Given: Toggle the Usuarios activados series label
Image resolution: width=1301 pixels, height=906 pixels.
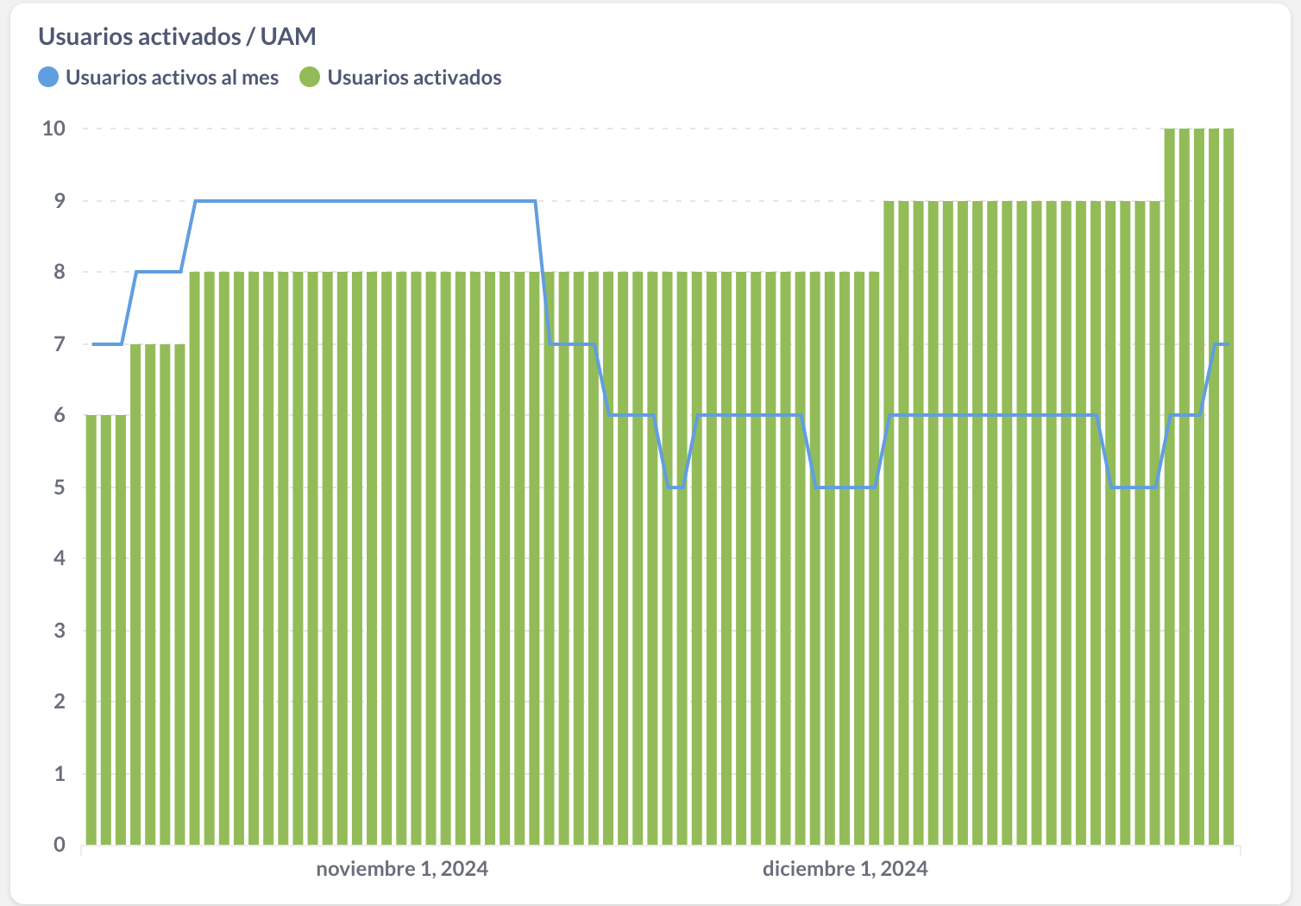Looking at the screenshot, I should pos(414,78).
